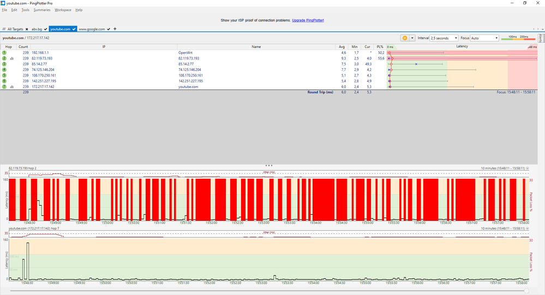
Task: Toggle the checkmark on www.google.com tab
Action: click(109, 29)
